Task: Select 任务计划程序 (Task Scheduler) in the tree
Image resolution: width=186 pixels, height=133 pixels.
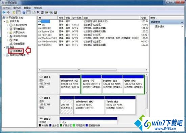Action: tap(20, 25)
